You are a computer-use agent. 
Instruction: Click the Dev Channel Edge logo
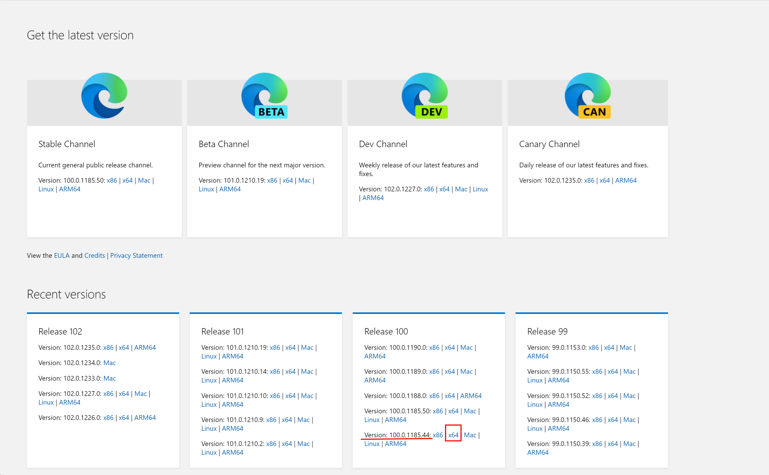(425, 95)
